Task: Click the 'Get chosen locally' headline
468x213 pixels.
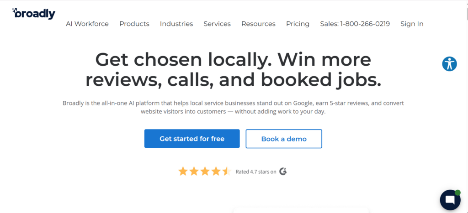Action: [x=233, y=70]
